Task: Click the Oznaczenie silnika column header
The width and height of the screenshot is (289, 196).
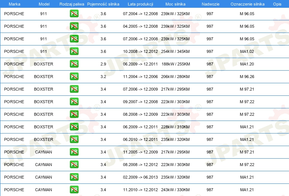Action: click(x=248, y=4)
